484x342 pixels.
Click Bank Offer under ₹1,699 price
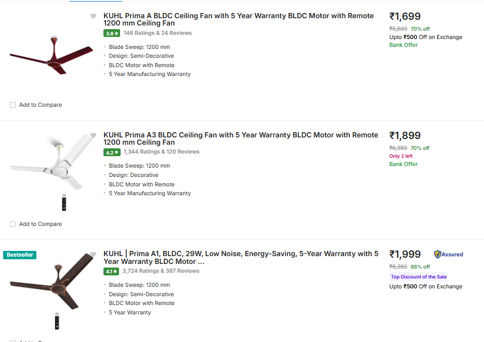point(403,45)
